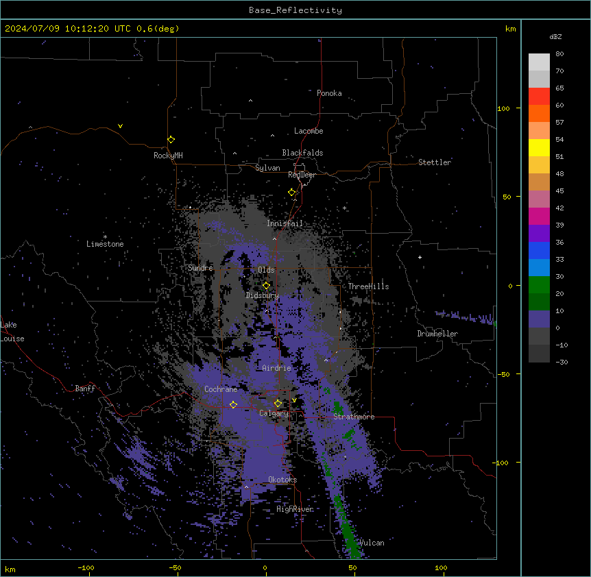This screenshot has width=591, height=577.
Task: Click the Limestone label
Action: (105, 244)
